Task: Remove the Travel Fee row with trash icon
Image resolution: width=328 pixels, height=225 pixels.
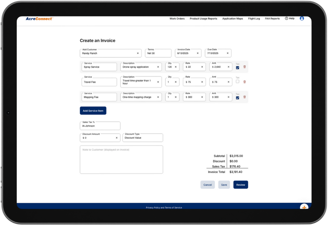Action: click(244, 82)
